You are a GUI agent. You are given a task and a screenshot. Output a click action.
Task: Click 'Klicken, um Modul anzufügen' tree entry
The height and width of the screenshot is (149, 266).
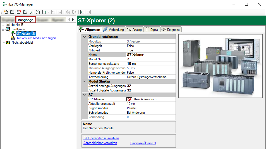(x=38, y=38)
